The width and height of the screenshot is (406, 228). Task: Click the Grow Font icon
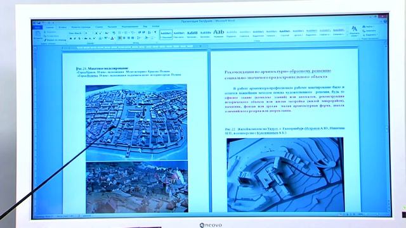[x=96, y=33]
